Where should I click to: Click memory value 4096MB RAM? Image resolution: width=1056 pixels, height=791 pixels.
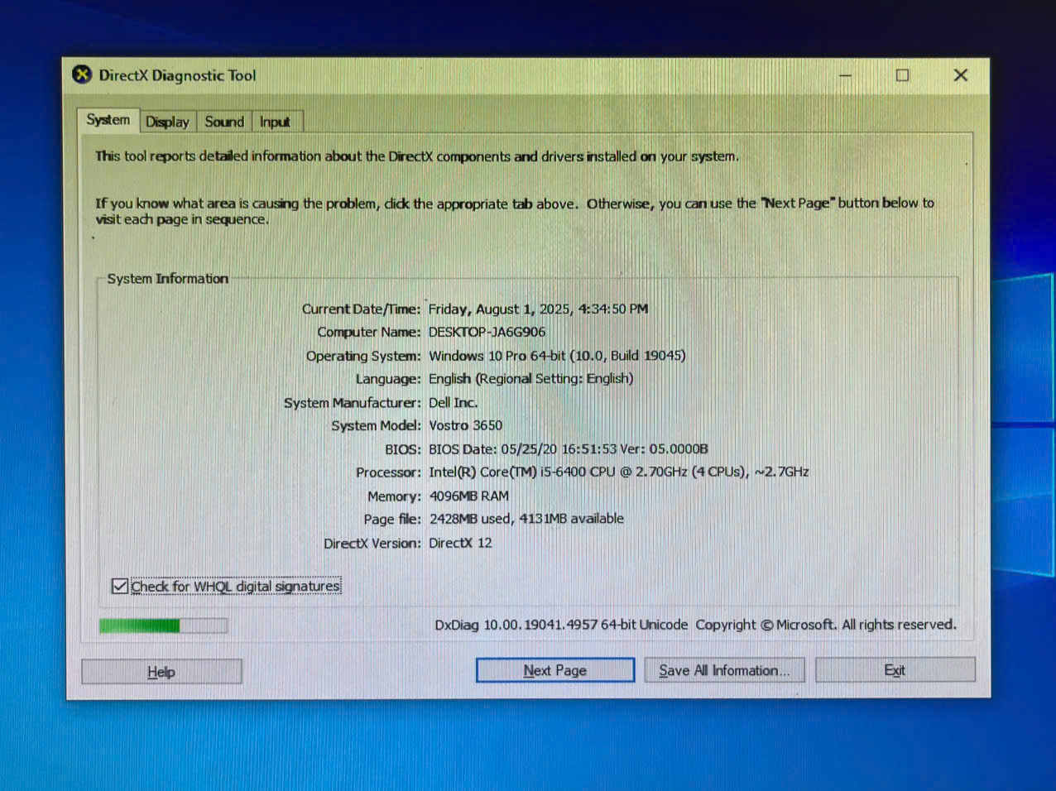click(468, 496)
